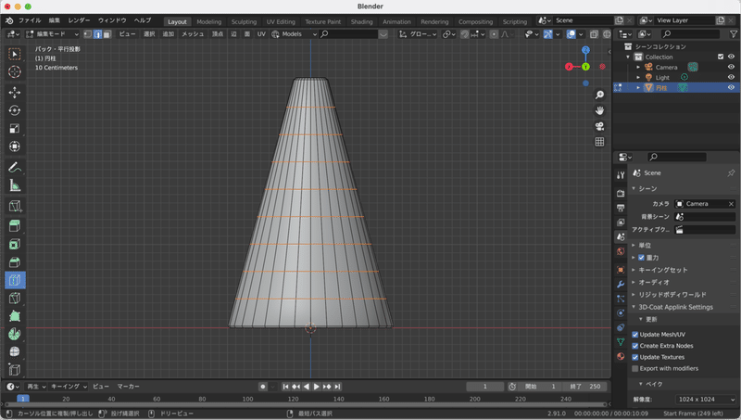
Task: Hide the Camera object with eye icon
Action: (731, 67)
